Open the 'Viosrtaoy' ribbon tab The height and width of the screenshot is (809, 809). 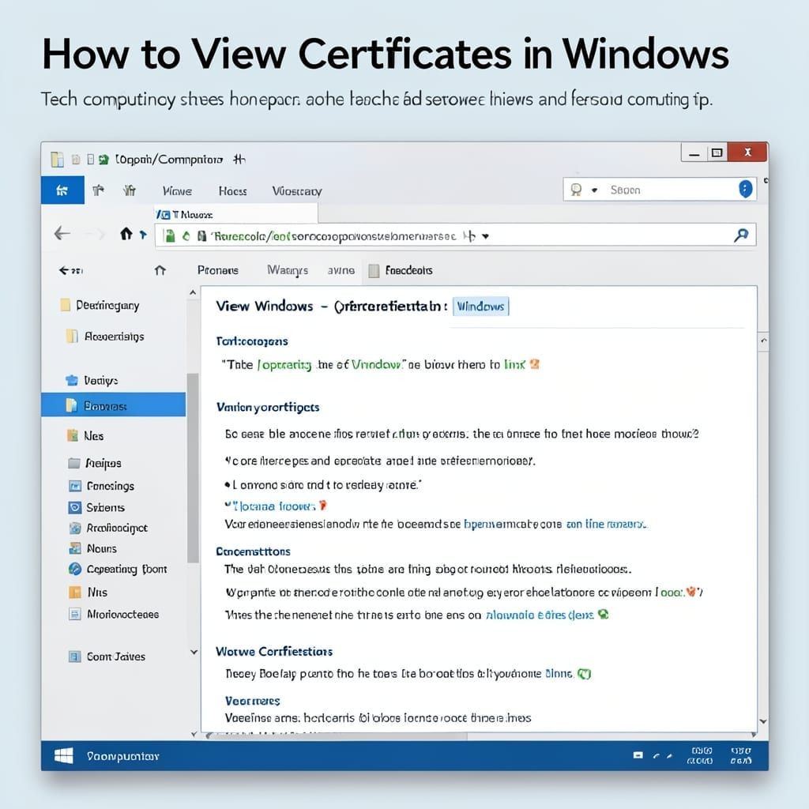point(297,191)
